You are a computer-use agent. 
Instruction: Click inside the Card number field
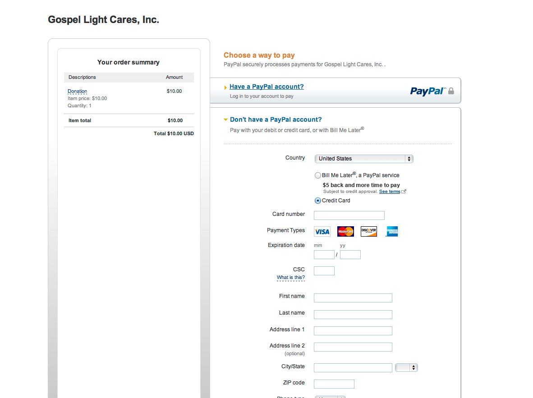(349, 215)
